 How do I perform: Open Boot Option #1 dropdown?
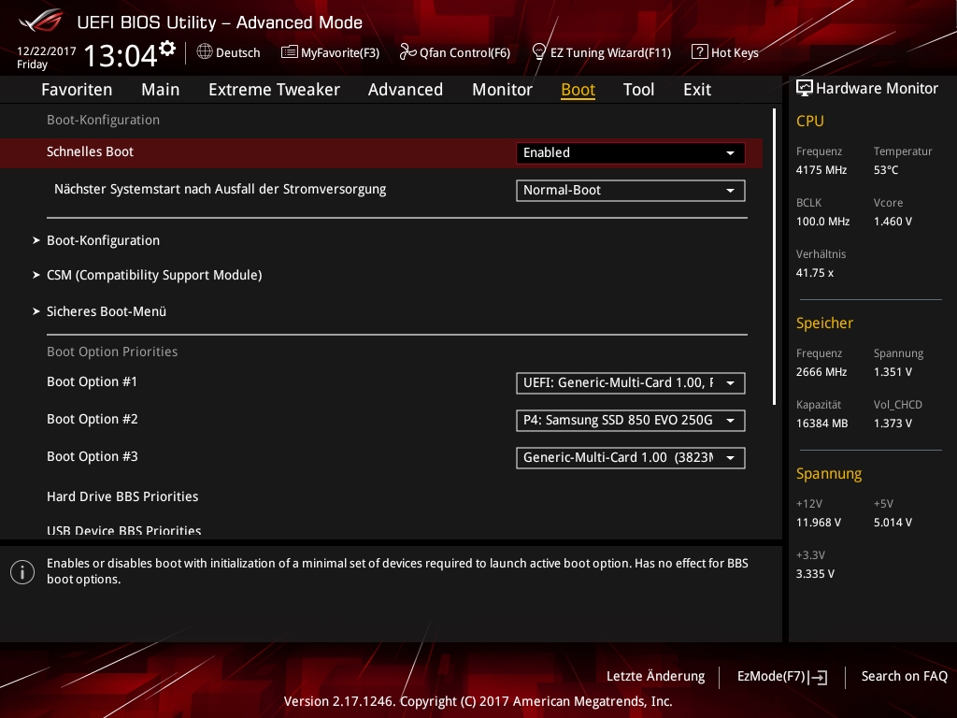pos(630,382)
